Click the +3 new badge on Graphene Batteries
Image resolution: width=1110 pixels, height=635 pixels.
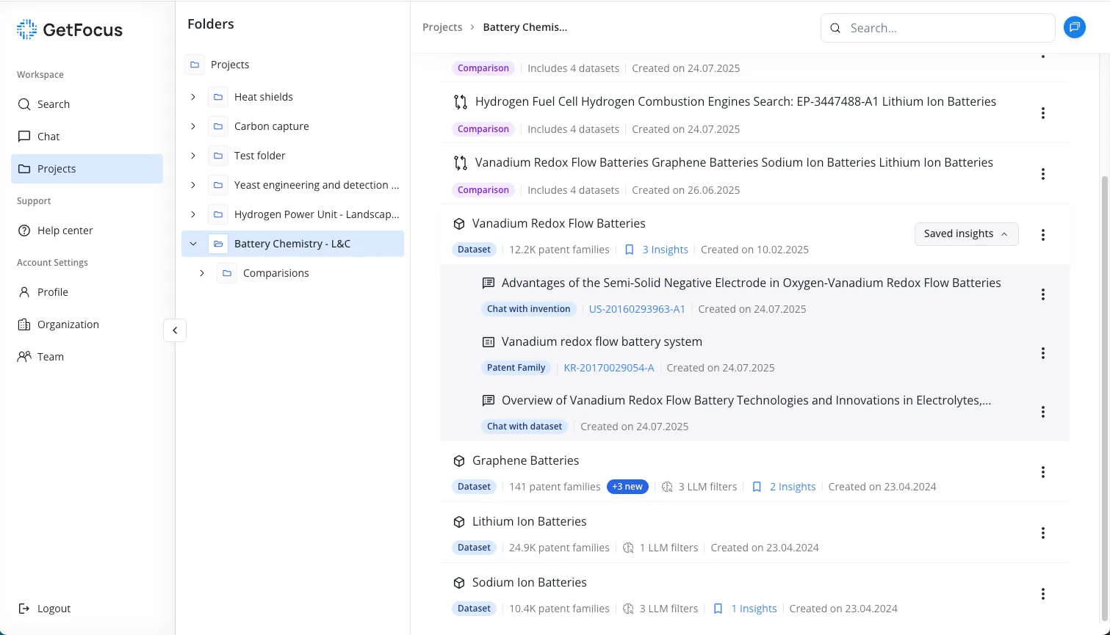click(627, 487)
